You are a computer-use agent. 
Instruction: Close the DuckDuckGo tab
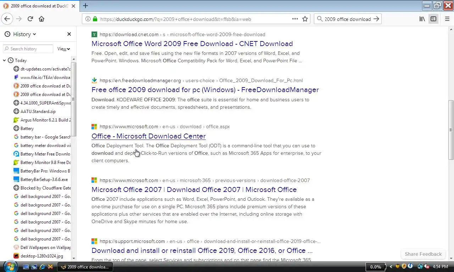click(73, 6)
